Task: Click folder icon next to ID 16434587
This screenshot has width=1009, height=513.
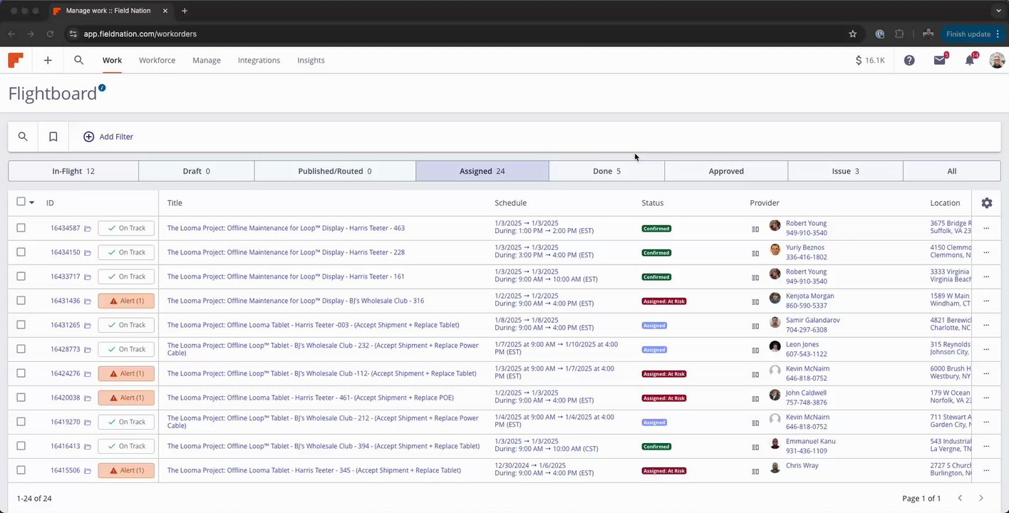Action: [88, 229]
